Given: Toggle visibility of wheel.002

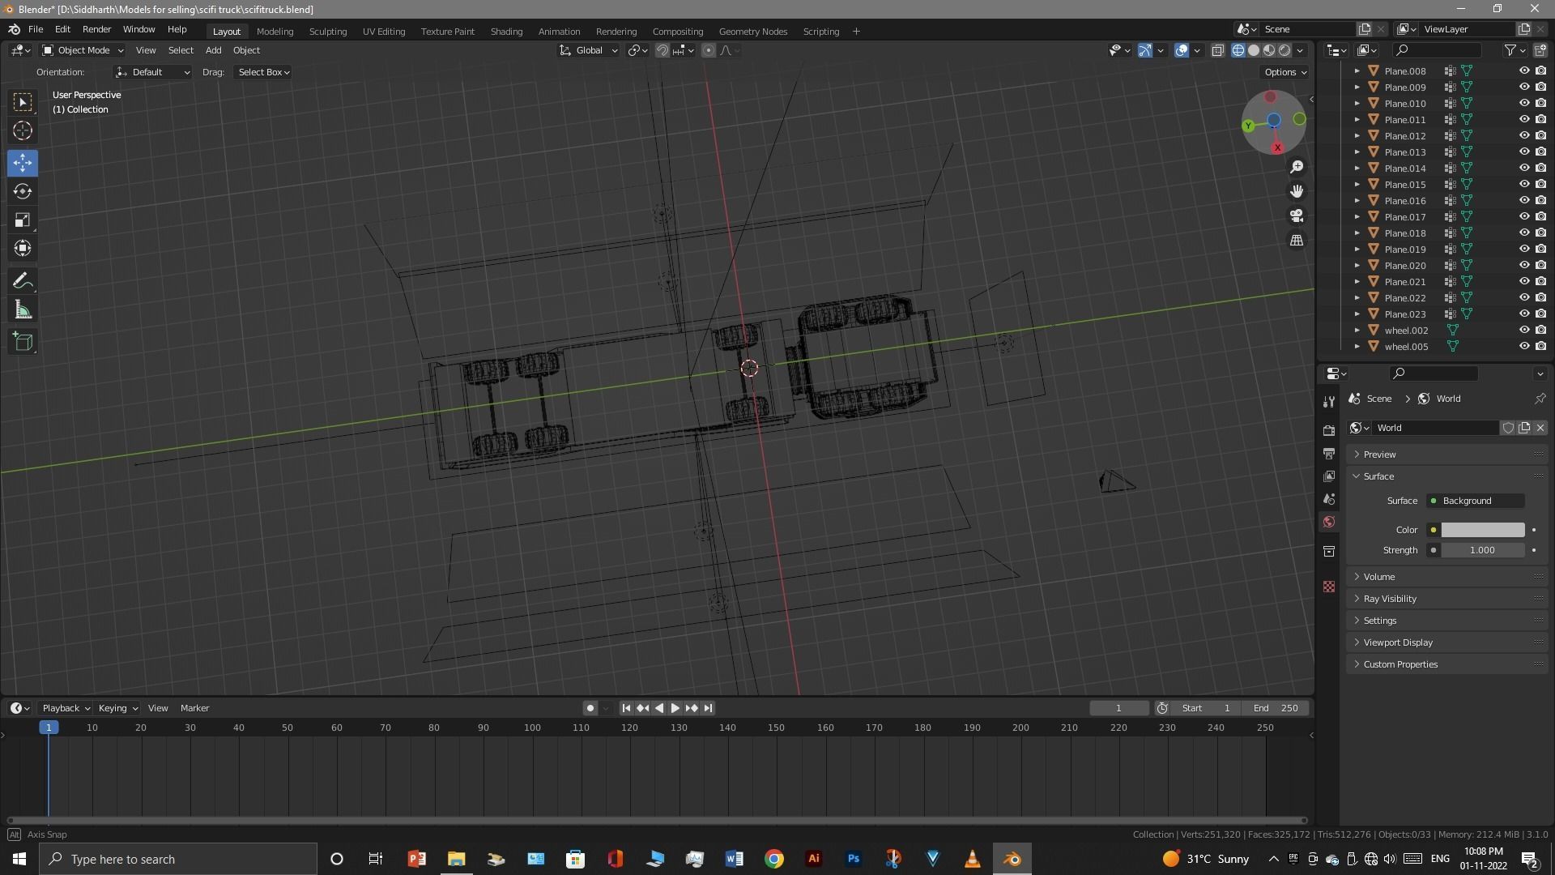Looking at the screenshot, I should pyautogui.click(x=1523, y=330).
